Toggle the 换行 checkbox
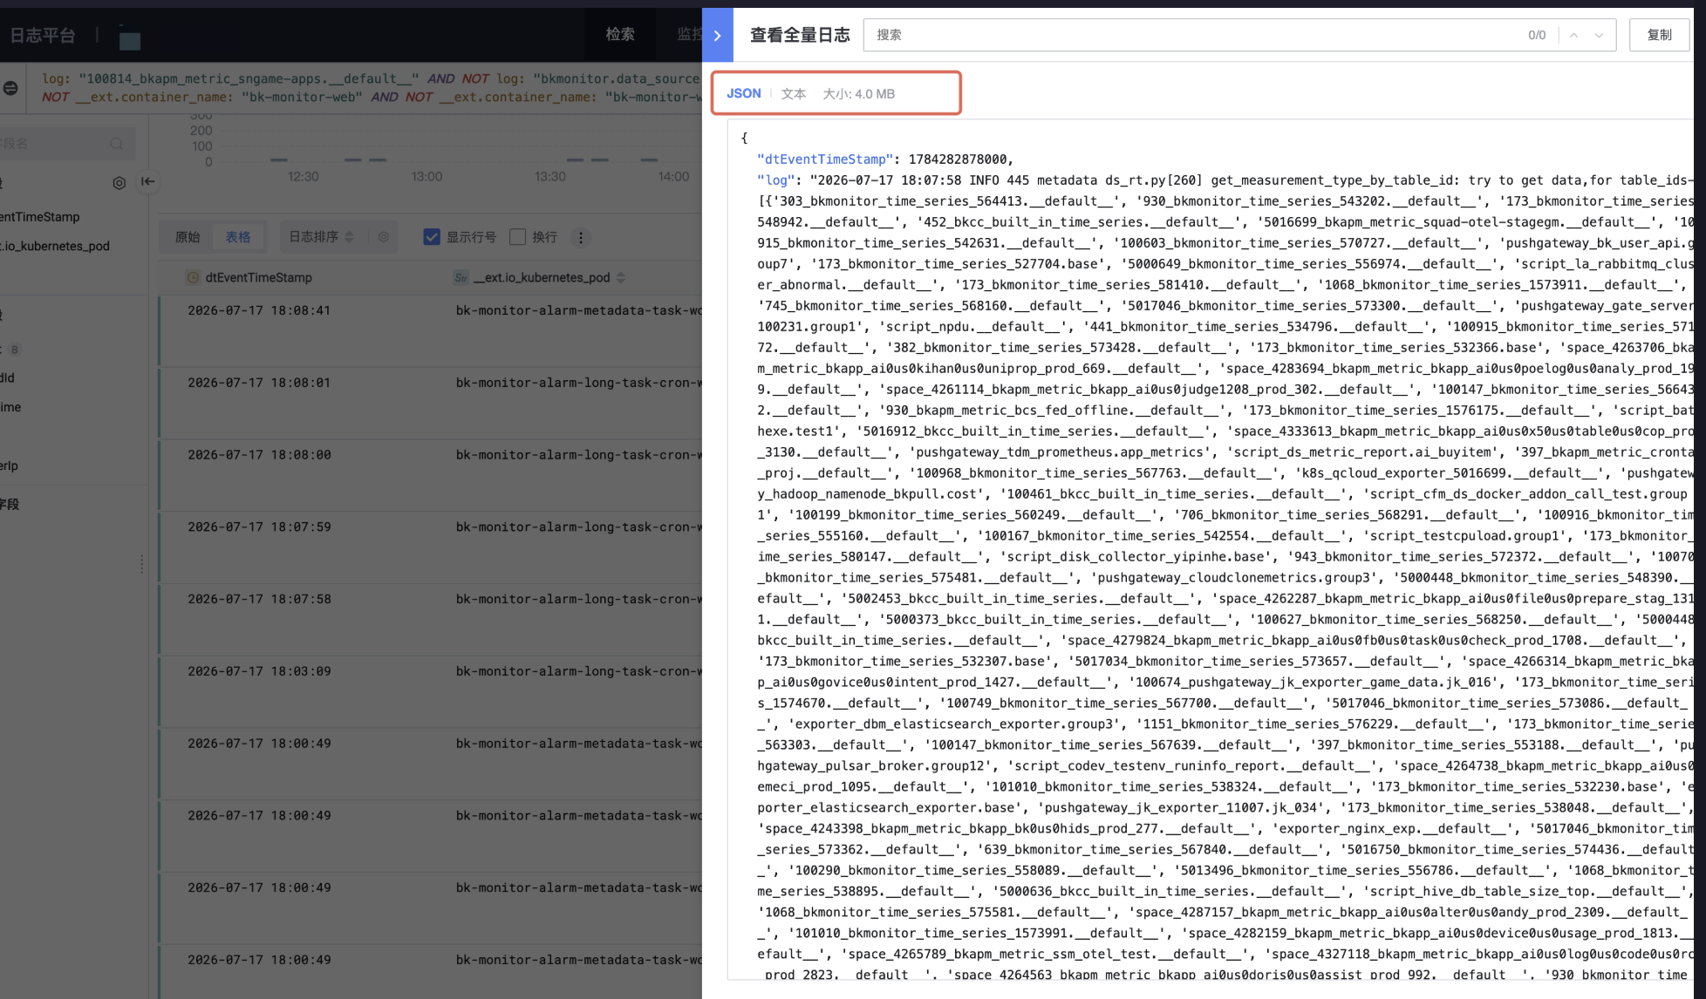 [x=517, y=237]
